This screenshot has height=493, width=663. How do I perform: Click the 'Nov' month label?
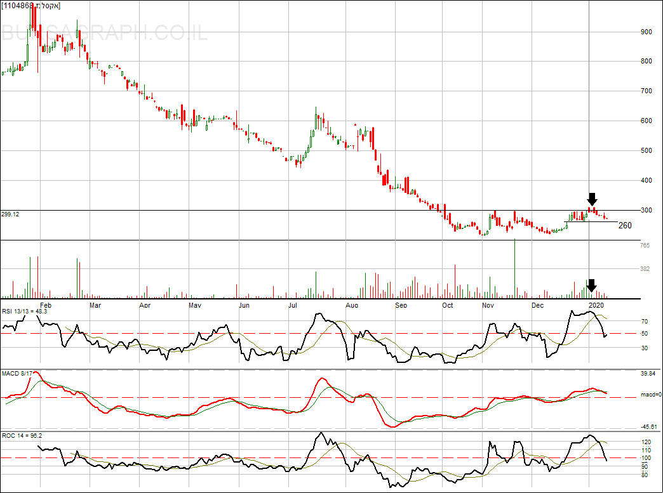(488, 305)
